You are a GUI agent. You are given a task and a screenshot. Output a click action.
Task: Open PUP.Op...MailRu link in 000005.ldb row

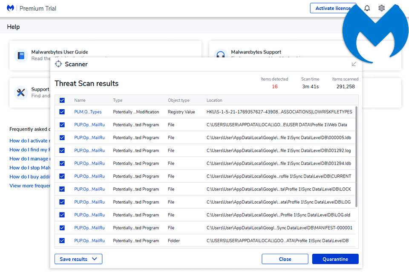(89, 137)
